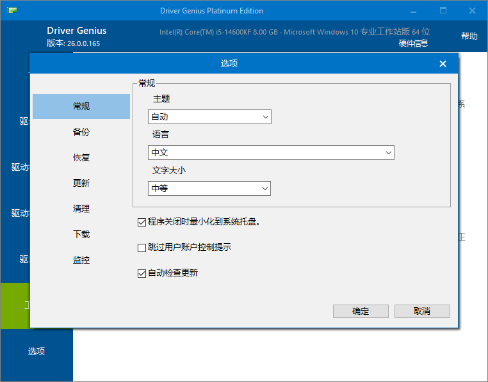Image resolution: width=488 pixels, height=382 pixels.
Task: Switch to the 恢复 settings tab
Action: coord(81,157)
